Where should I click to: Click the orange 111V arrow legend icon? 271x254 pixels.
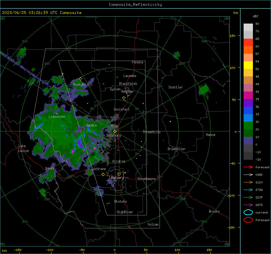(x=248, y=182)
